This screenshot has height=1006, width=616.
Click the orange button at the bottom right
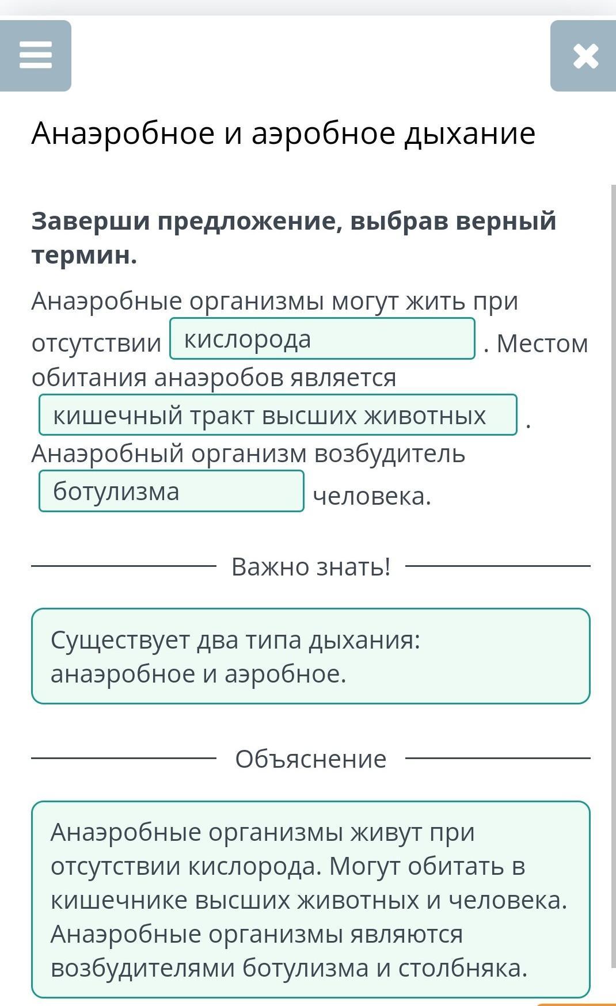click(x=576, y=1004)
